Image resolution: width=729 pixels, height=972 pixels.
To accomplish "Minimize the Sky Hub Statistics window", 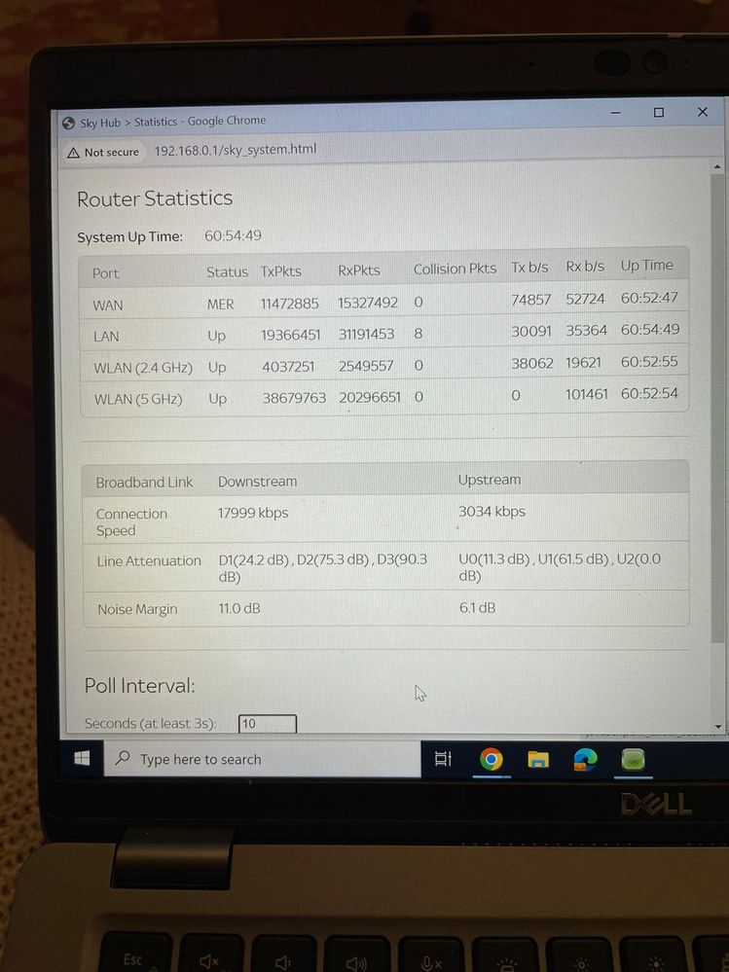I will [x=616, y=114].
